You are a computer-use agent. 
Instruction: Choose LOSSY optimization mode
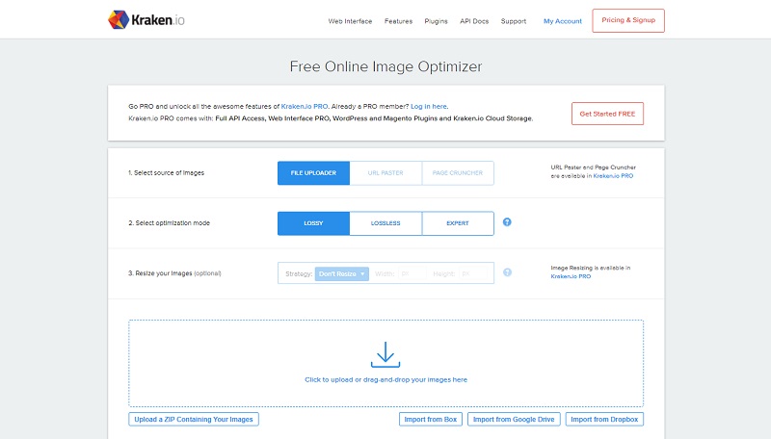(314, 223)
